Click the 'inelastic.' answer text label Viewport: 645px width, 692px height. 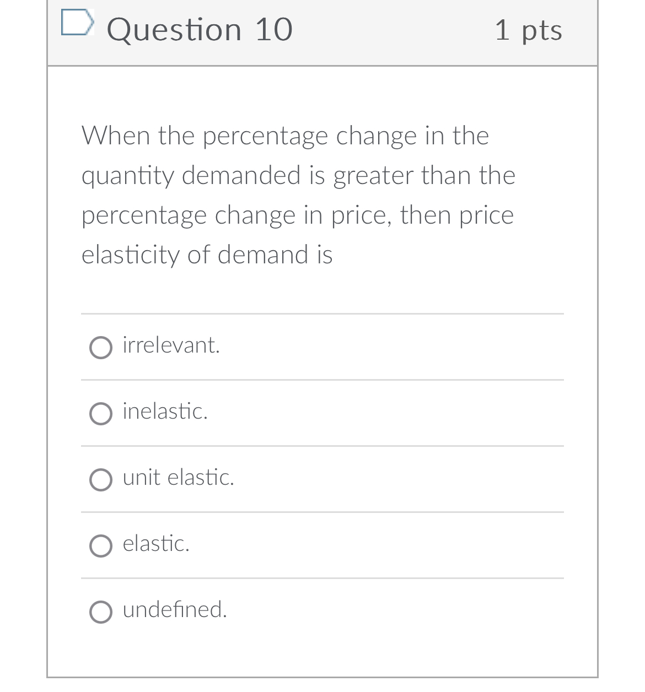click(164, 412)
